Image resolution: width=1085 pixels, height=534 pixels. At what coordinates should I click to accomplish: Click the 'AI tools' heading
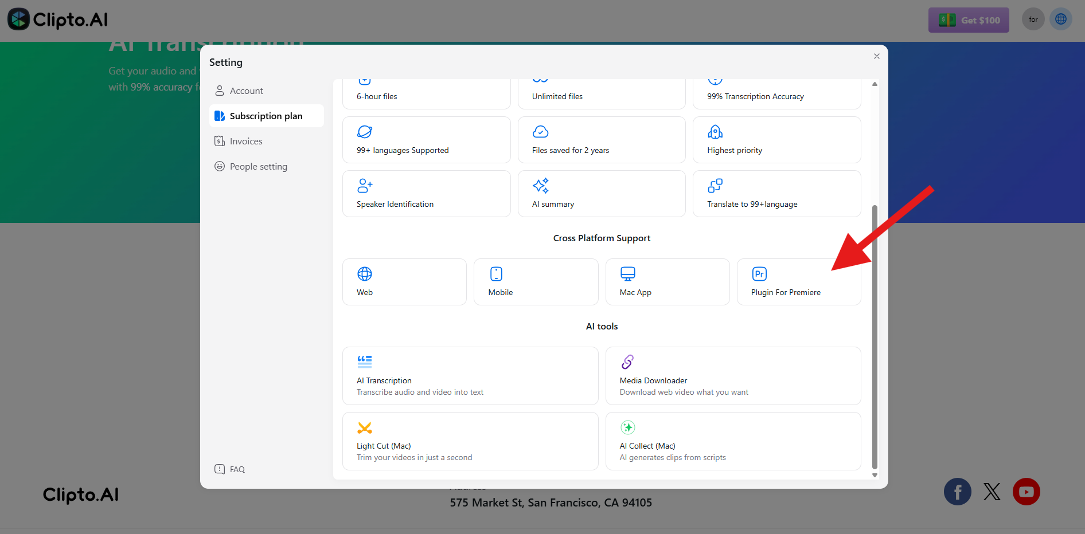click(602, 327)
